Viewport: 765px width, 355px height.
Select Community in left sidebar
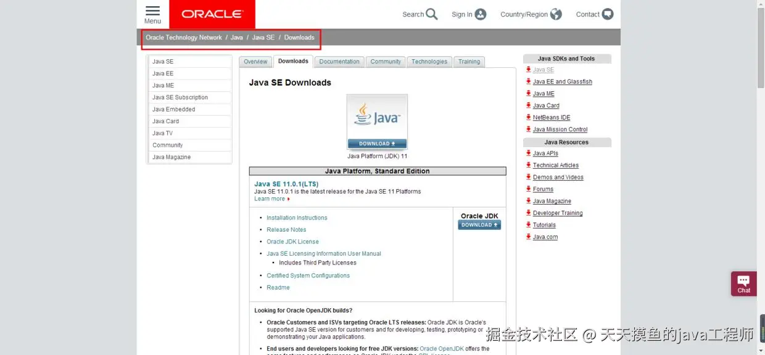click(x=189, y=145)
